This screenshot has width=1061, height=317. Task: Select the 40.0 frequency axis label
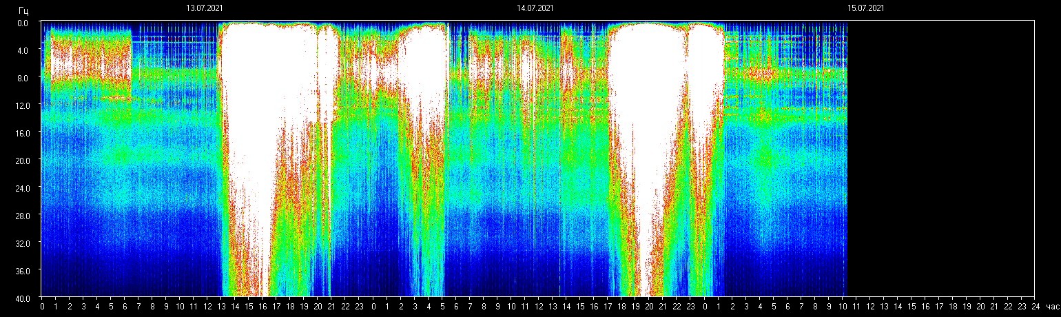(x=23, y=298)
